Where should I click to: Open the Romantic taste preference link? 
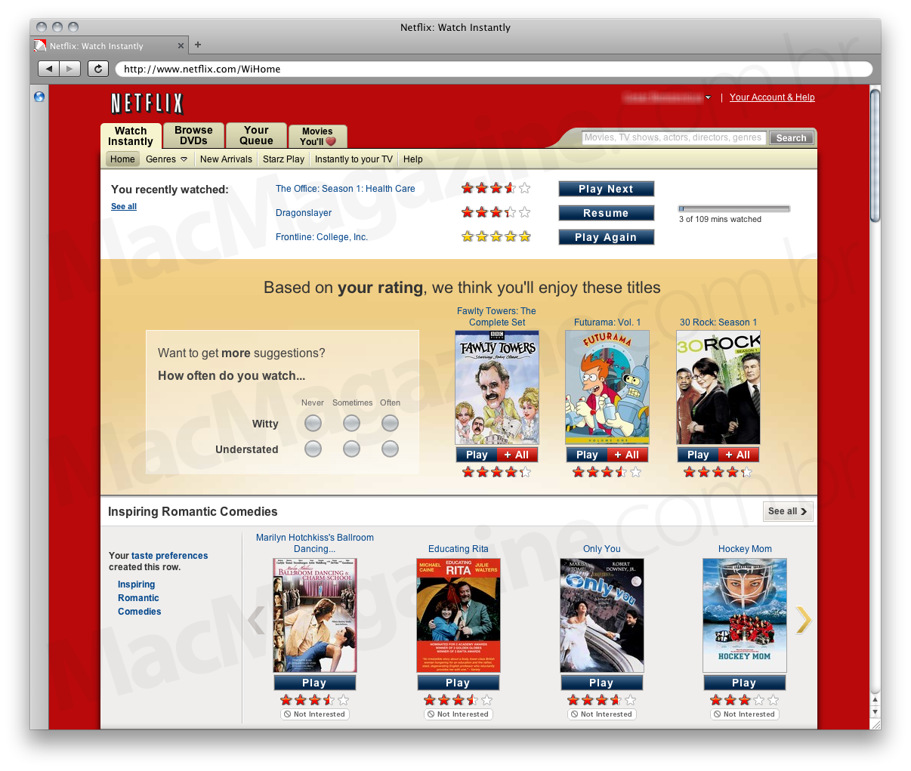[x=138, y=598]
